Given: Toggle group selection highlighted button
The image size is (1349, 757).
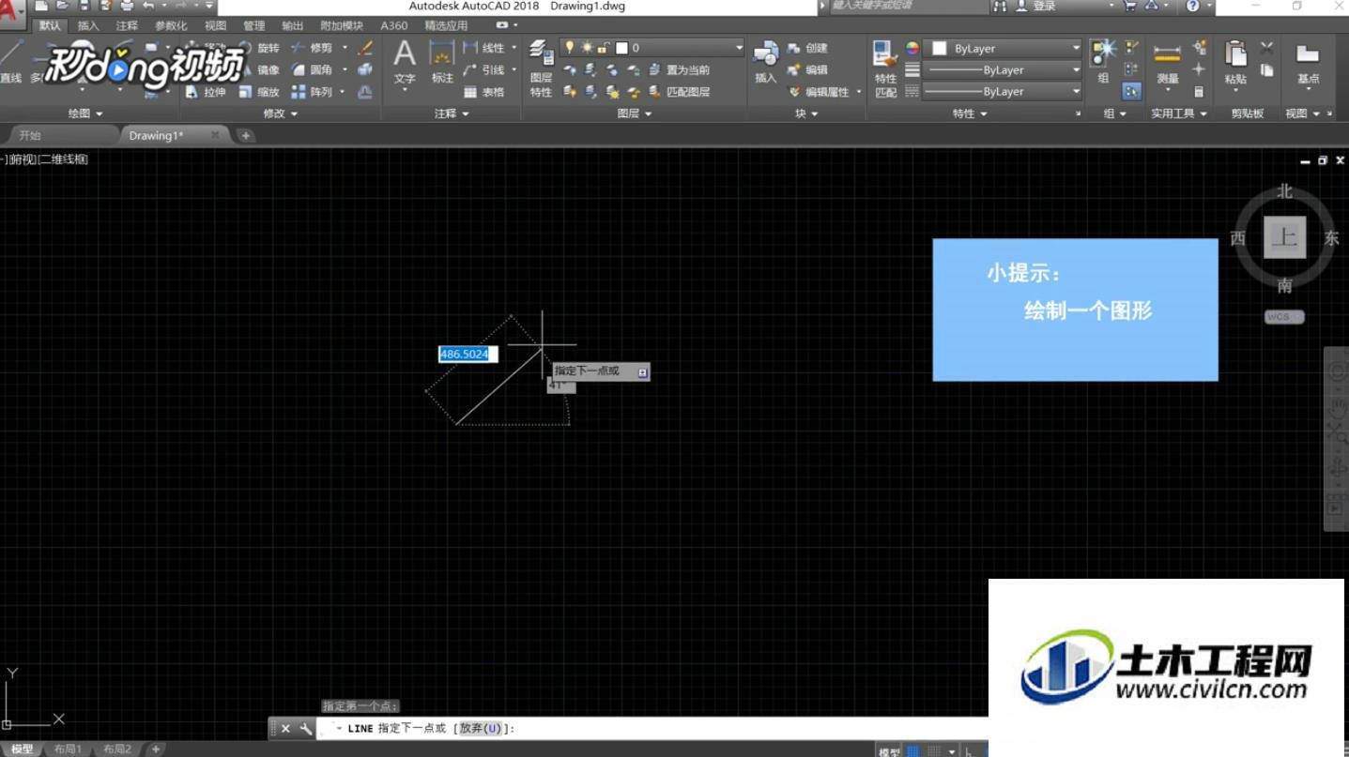Looking at the screenshot, I should click(x=1131, y=92).
